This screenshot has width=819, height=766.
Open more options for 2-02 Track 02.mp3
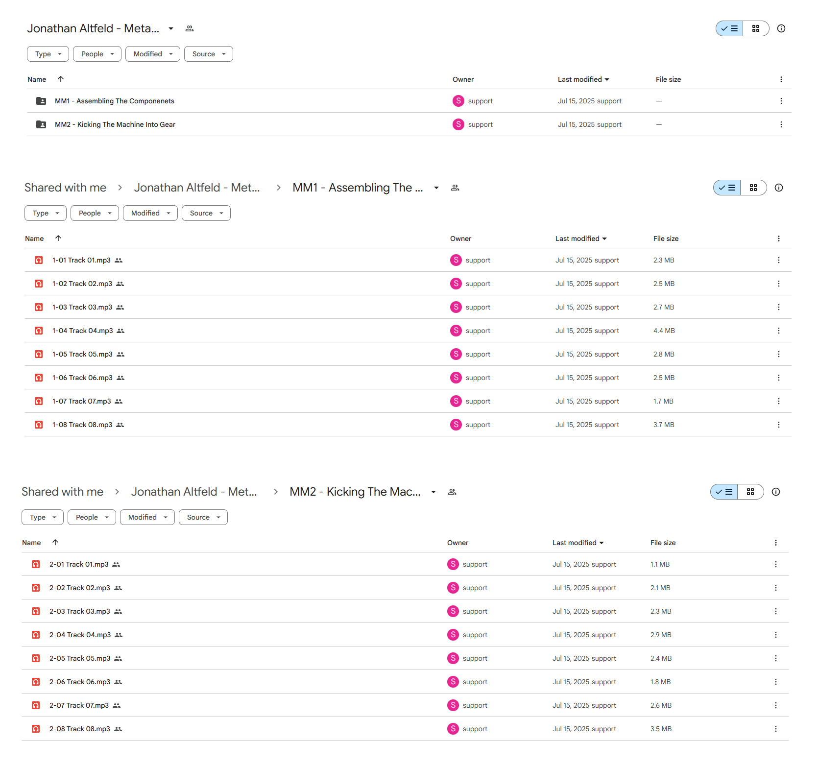point(776,588)
